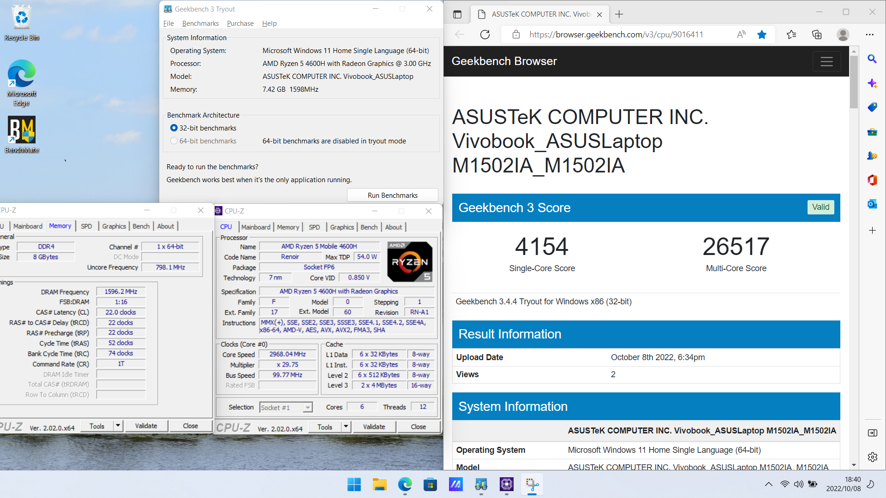
Task: Open the Geekbench File menu
Action: pyautogui.click(x=168, y=24)
